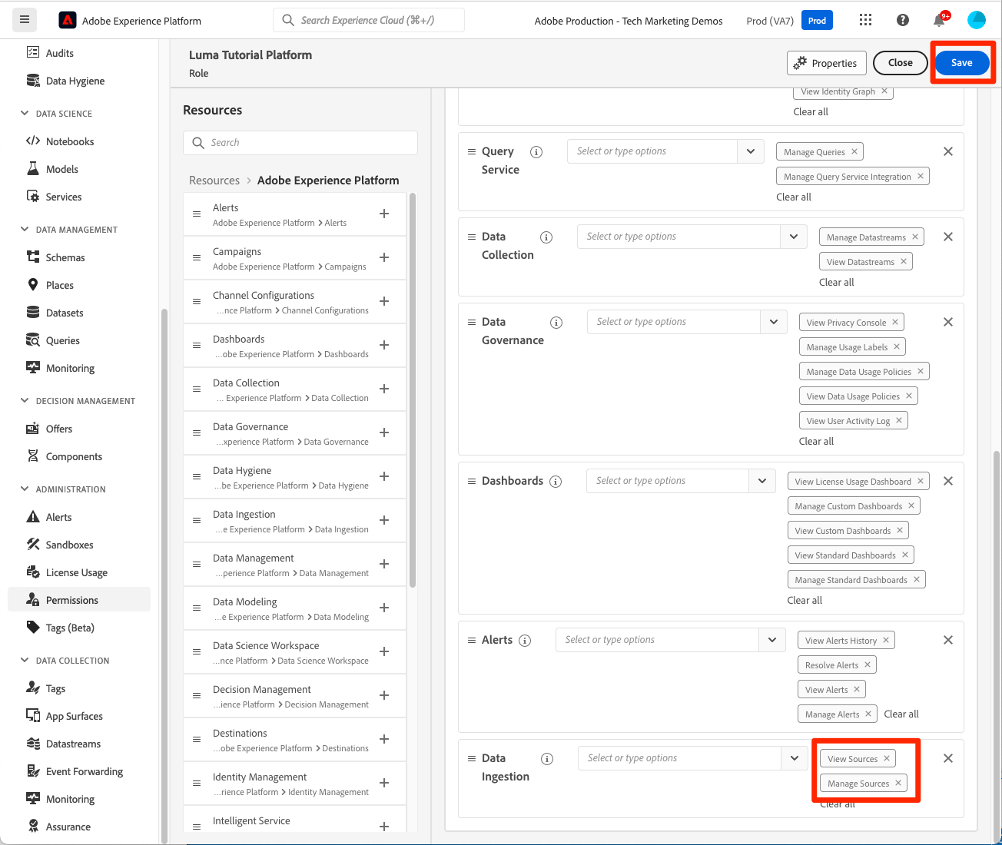Focus the Search Experience Cloud box

(x=369, y=20)
